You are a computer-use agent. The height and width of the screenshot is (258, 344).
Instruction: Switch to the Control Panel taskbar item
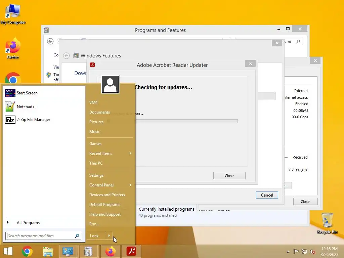(x=68, y=251)
